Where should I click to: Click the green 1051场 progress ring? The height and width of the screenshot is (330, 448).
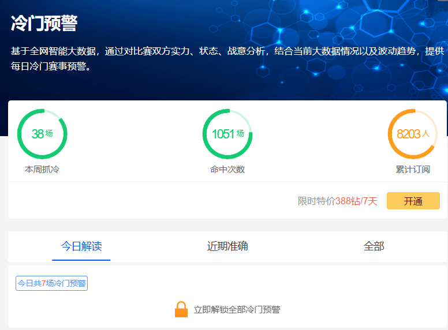point(227,134)
